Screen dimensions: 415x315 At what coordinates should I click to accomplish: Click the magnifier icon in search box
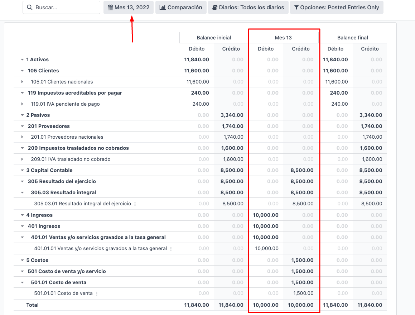29,8
